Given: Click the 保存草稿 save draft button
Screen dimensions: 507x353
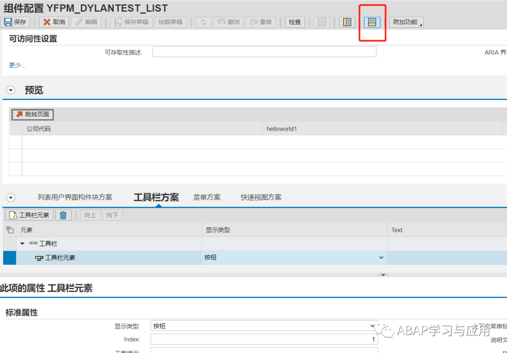Looking at the screenshot, I should point(131,22).
